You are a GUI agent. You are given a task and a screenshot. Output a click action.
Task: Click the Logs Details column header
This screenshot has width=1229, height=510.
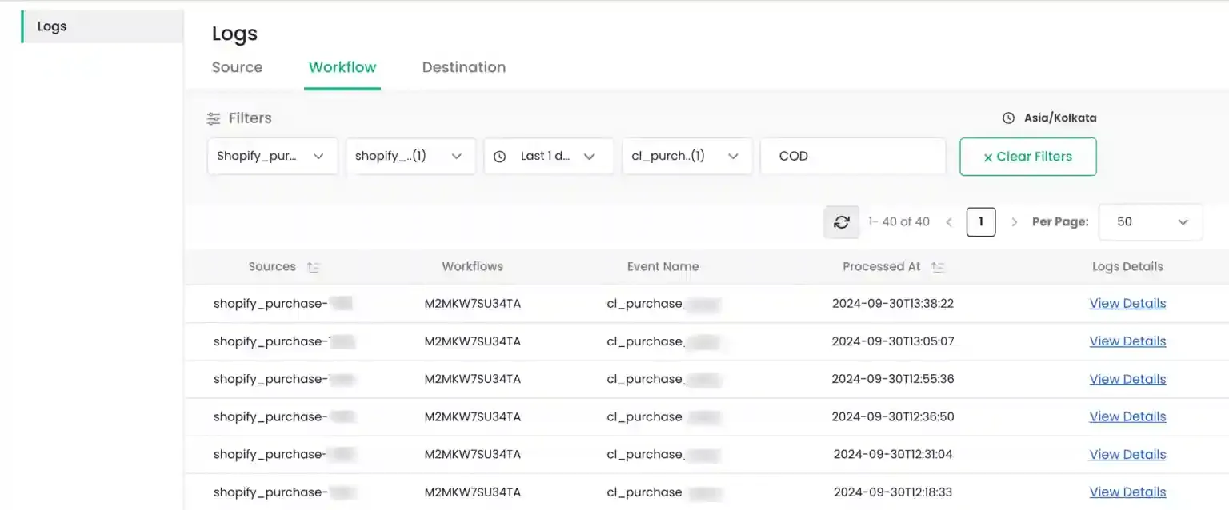(x=1127, y=267)
